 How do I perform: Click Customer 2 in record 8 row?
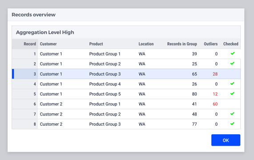pyautogui.click(x=51, y=124)
